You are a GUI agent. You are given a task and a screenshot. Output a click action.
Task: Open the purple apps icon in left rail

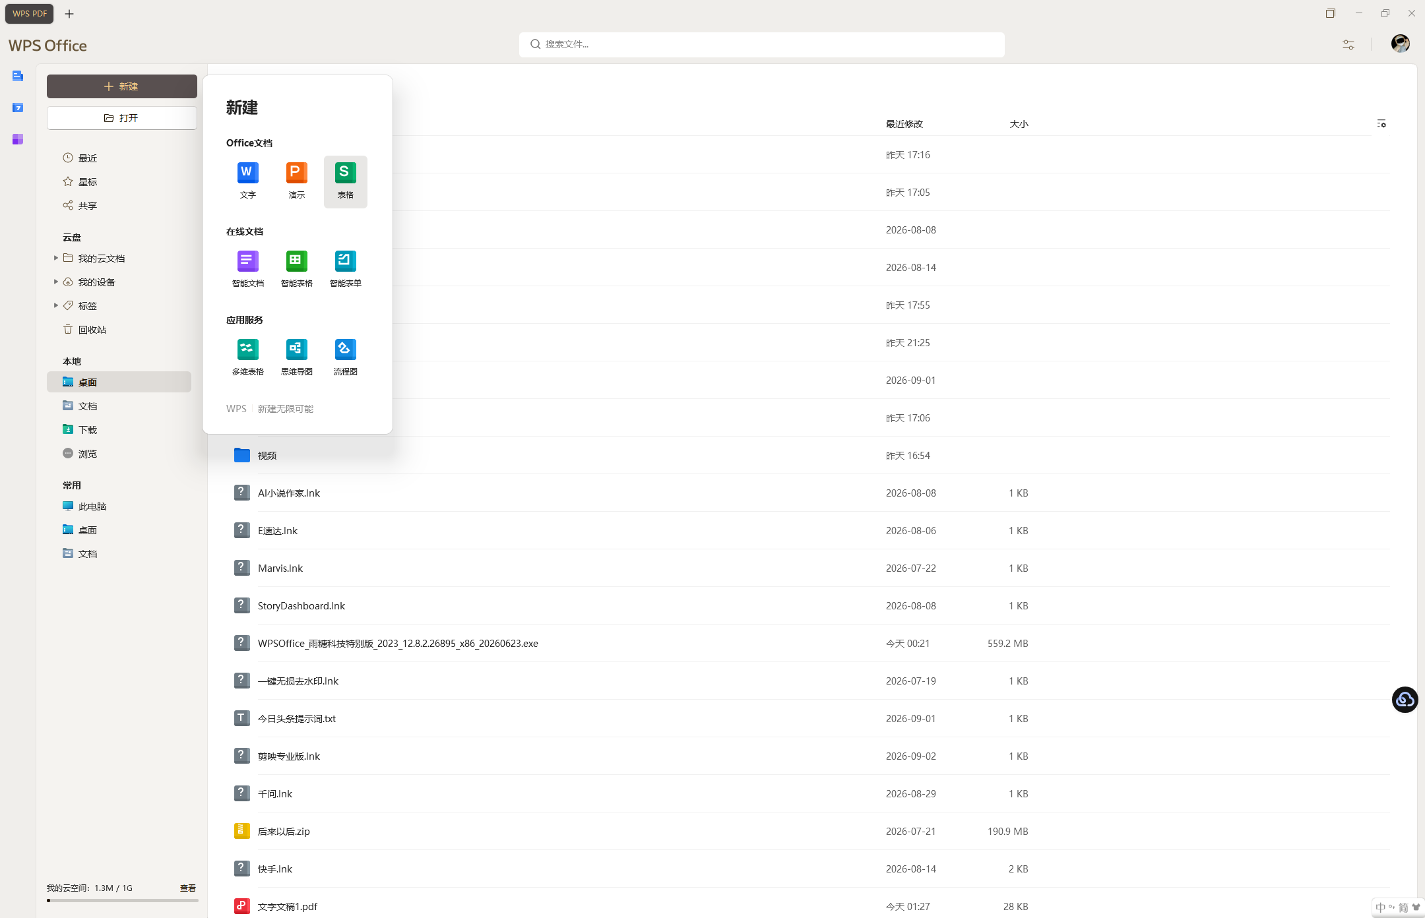[18, 139]
